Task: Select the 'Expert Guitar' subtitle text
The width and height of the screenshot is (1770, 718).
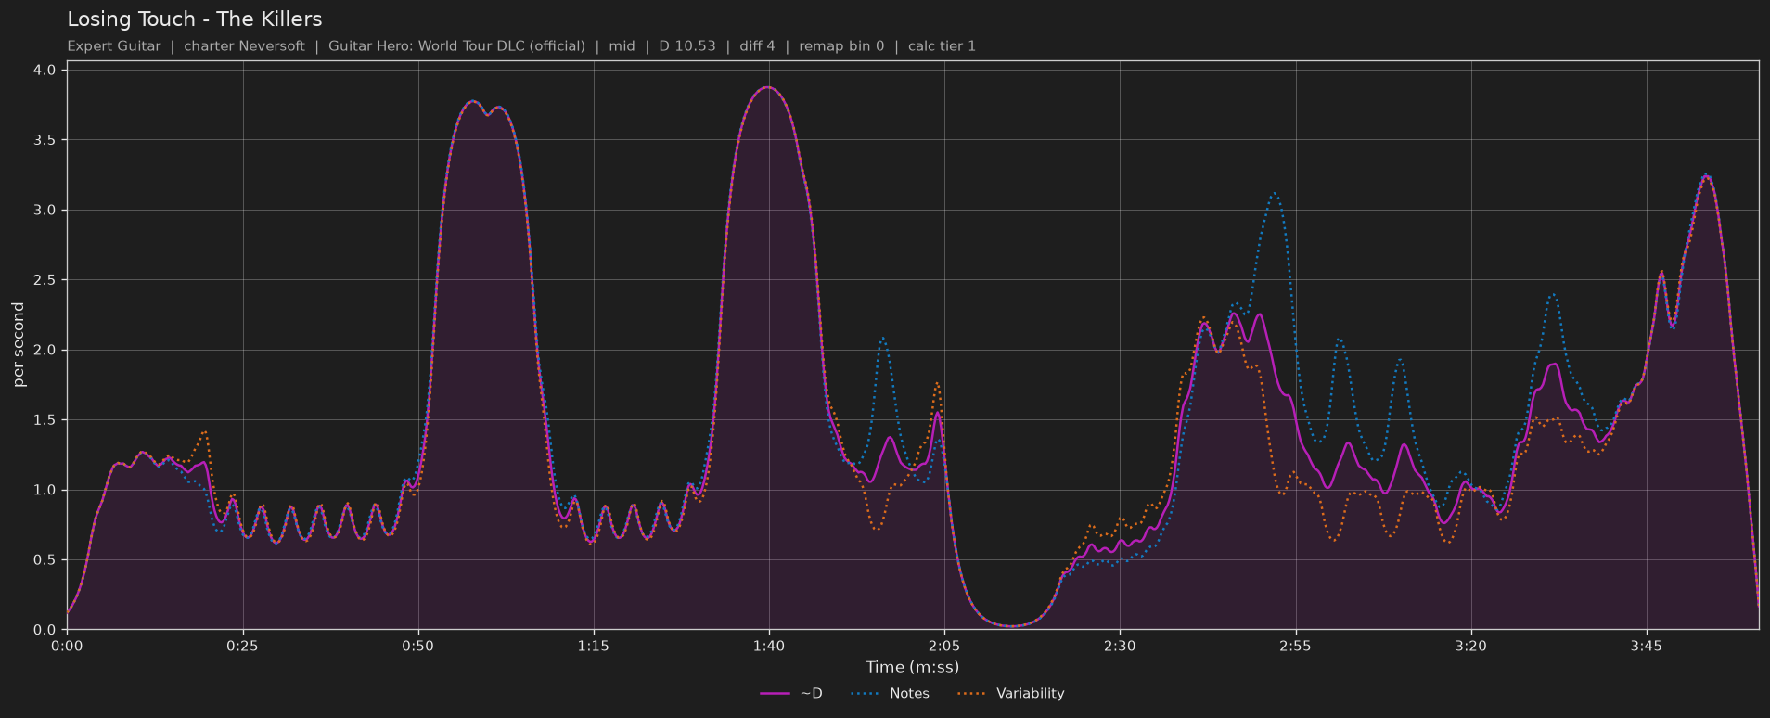Action: click(114, 46)
